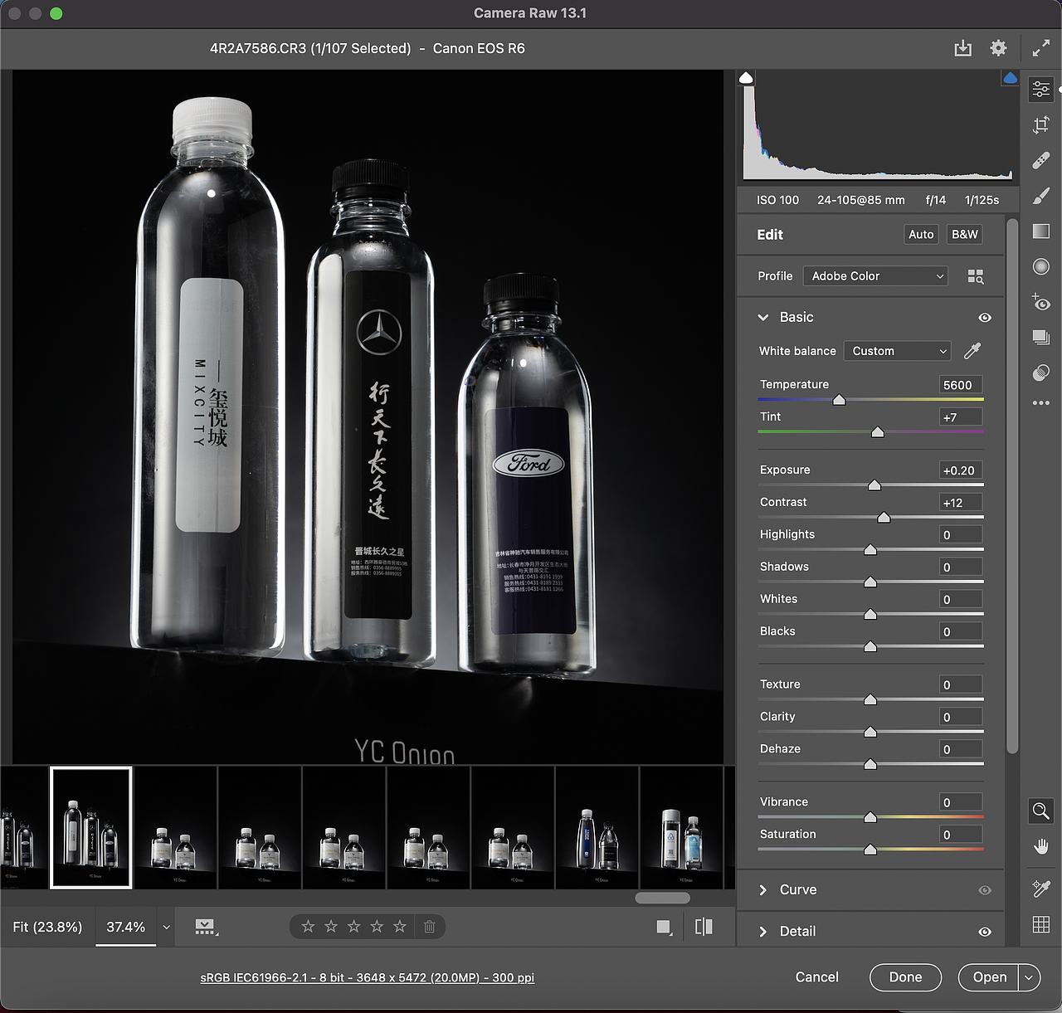The height and width of the screenshot is (1013, 1062).
Task: Select the Crop and Rotate tool
Action: (x=1041, y=124)
